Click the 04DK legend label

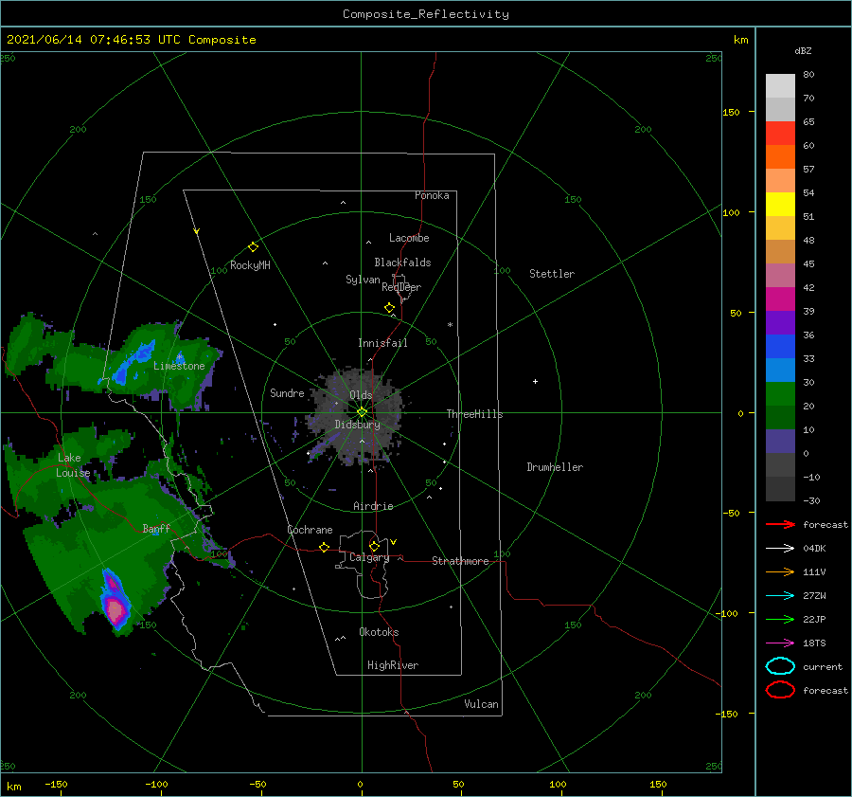point(814,549)
